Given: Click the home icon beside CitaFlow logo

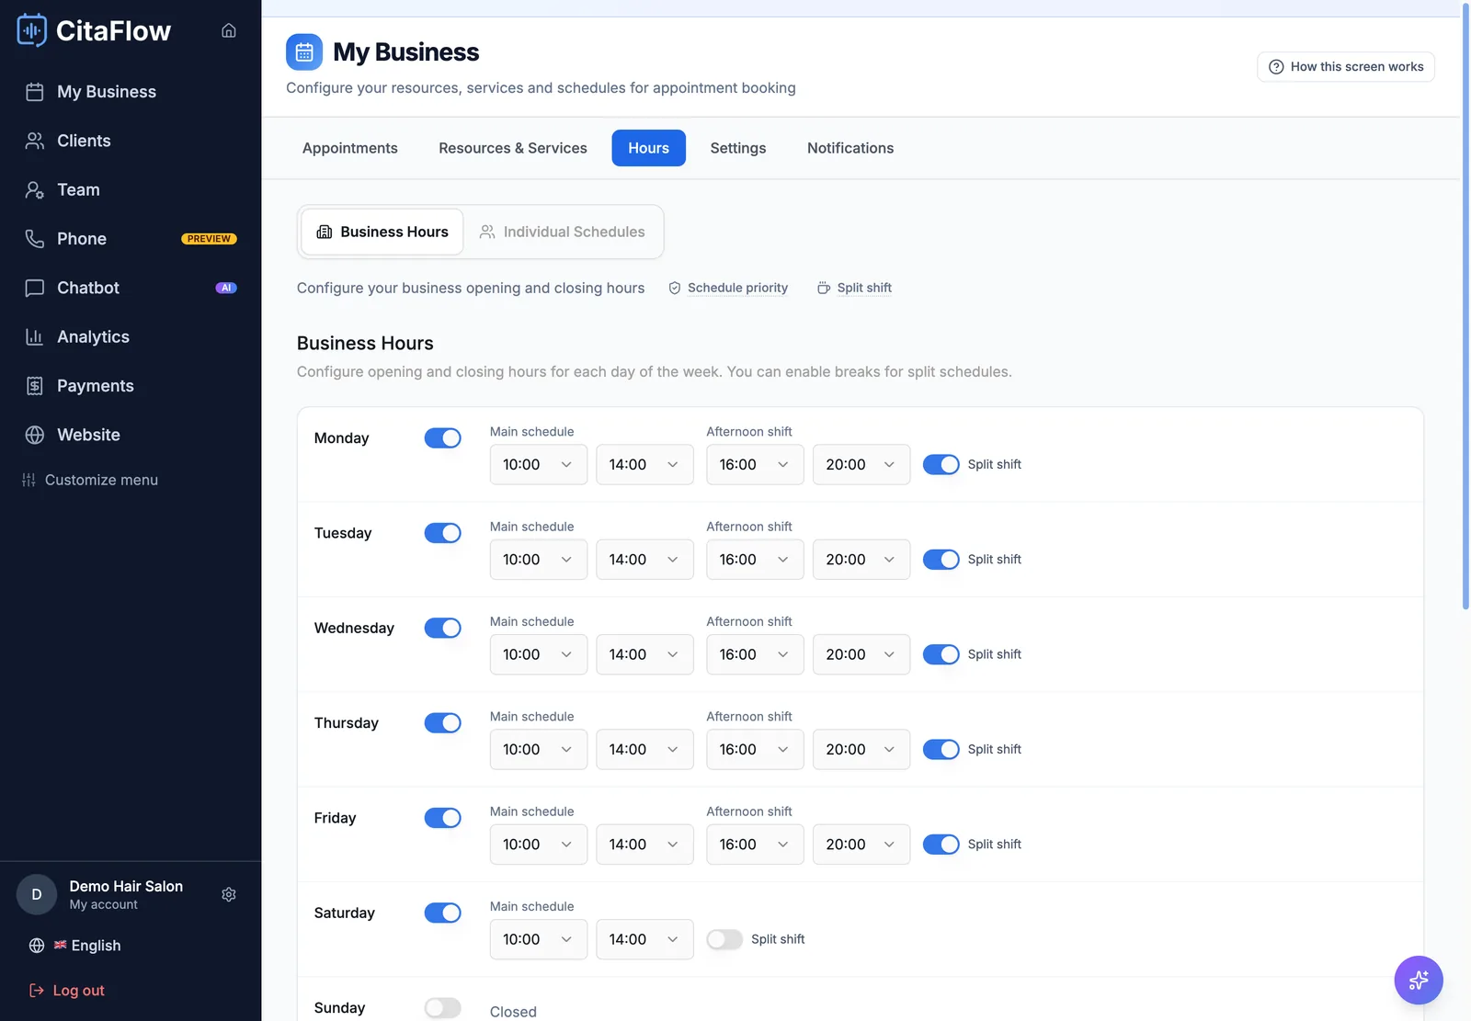Looking at the screenshot, I should click(x=229, y=30).
